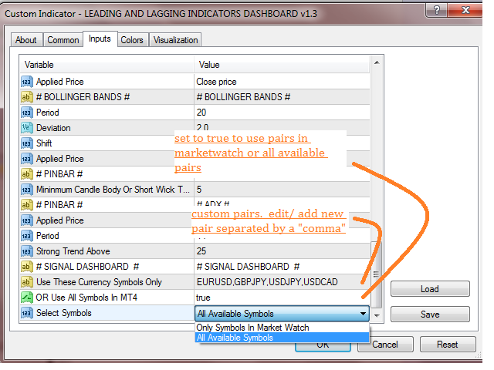This screenshot has width=494, height=370.
Task: Open the Colors tab
Action: click(x=132, y=40)
